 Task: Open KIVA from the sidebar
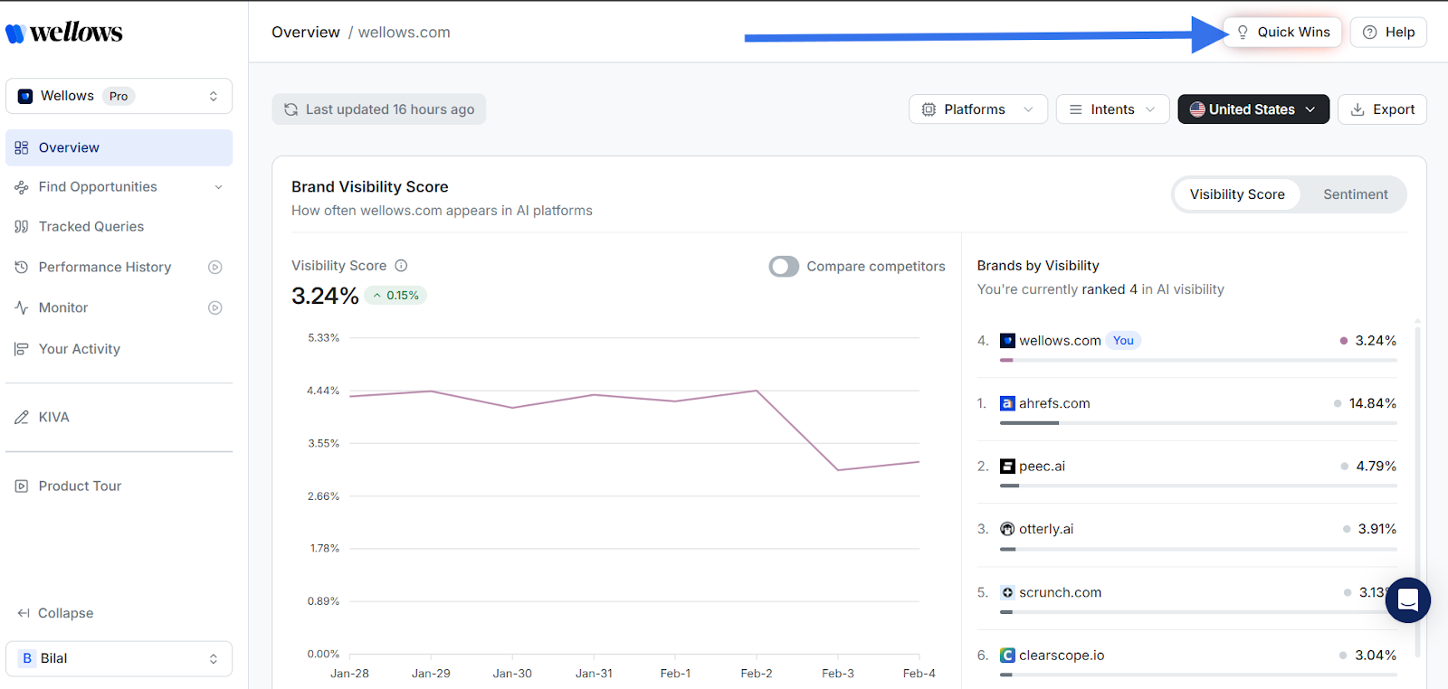coord(54,418)
